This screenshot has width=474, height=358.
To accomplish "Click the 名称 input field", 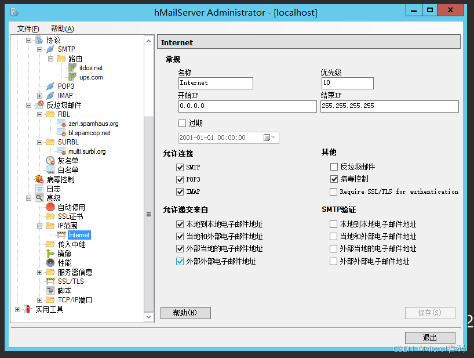I will click(216, 83).
